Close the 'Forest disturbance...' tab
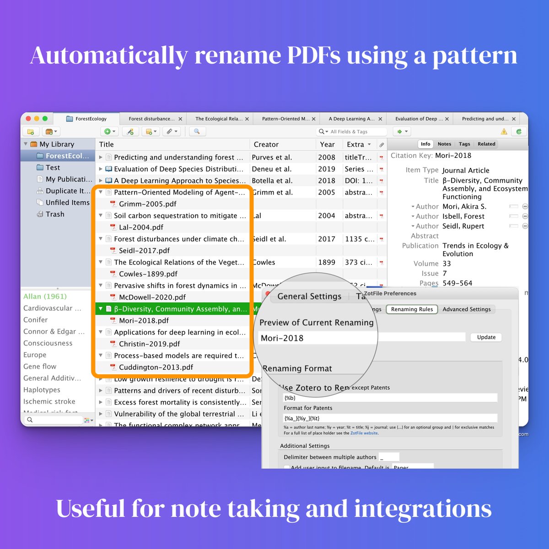This screenshot has height=549, width=549. [180, 119]
